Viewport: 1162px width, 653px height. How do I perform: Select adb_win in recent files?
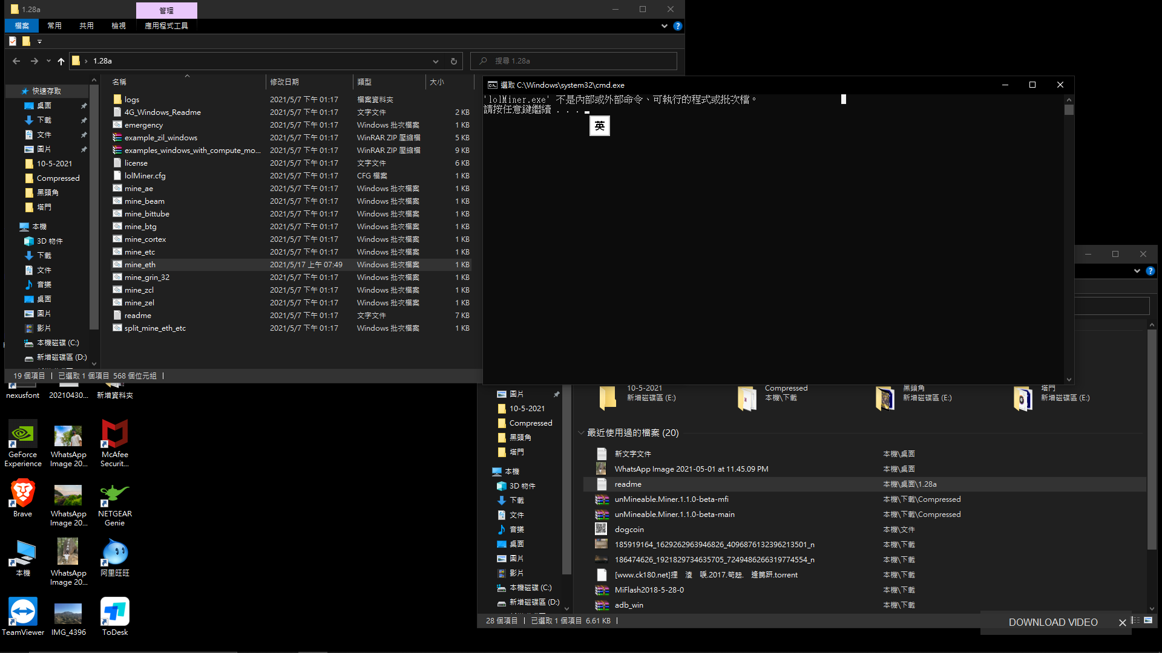(x=629, y=605)
